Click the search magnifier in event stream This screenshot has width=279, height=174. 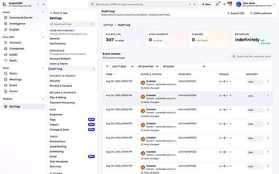click(234, 56)
